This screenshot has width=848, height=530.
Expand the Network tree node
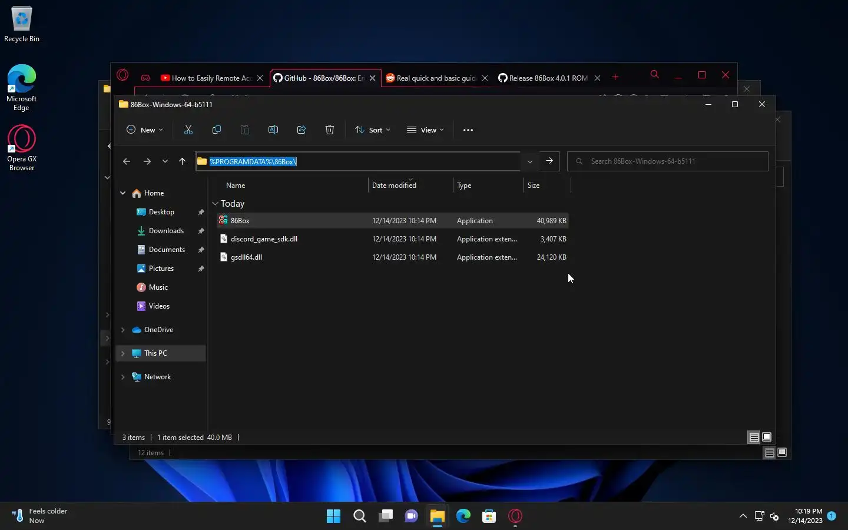(x=123, y=377)
